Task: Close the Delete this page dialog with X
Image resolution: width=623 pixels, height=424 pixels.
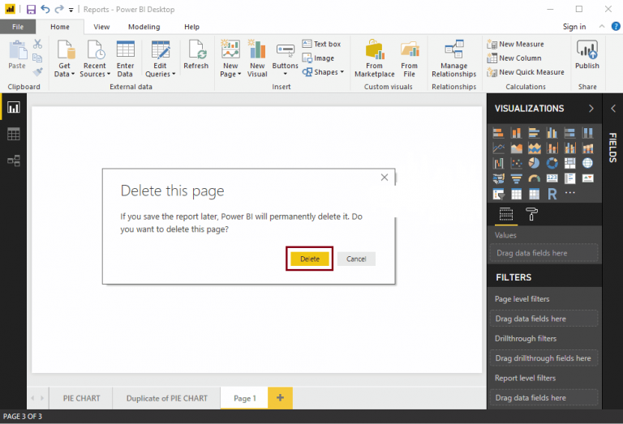Action: (x=385, y=178)
